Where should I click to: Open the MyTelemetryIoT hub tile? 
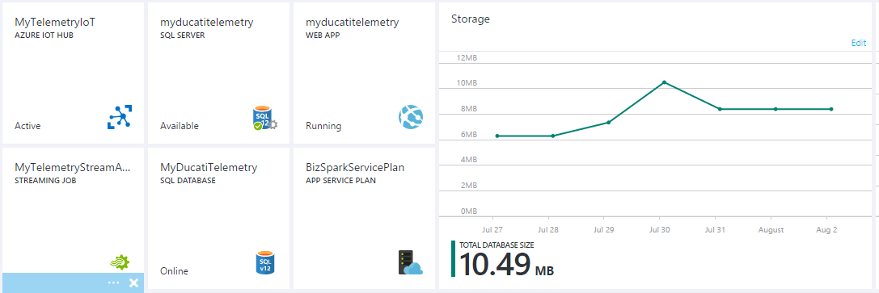coord(73,73)
